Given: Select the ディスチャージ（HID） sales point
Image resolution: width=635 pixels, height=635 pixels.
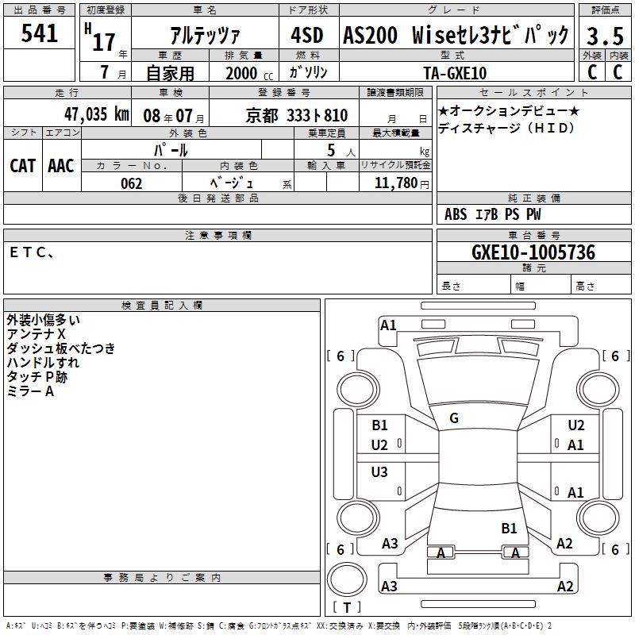Looking at the screenshot, I should click(x=506, y=128).
